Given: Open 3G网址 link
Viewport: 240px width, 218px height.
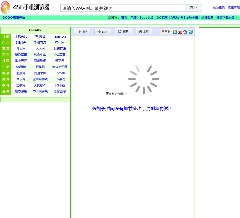Looking at the screenshot, I should coord(40,36).
